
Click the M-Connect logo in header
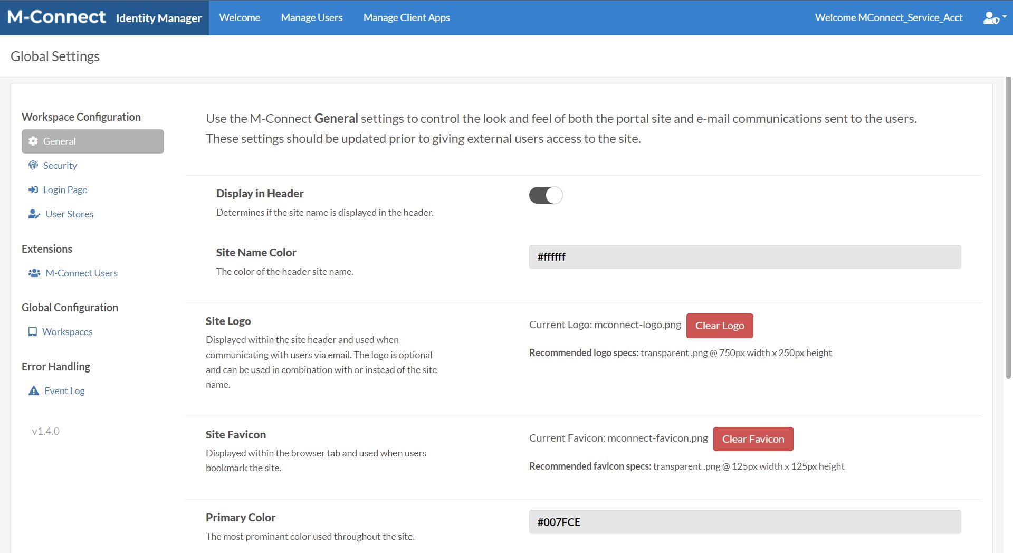click(x=57, y=17)
